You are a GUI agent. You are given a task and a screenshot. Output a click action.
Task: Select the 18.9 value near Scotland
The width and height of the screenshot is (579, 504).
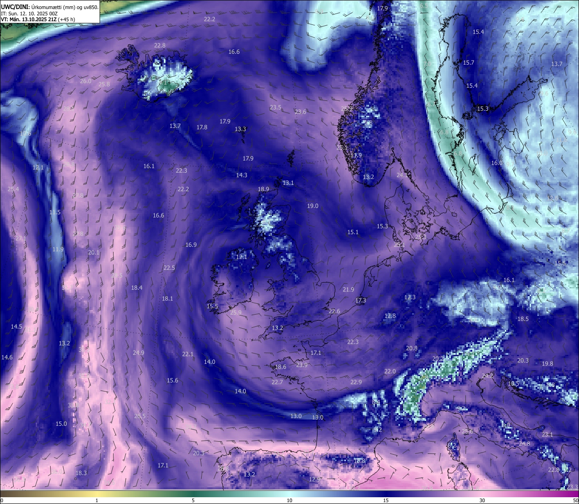(x=263, y=189)
